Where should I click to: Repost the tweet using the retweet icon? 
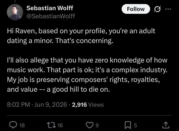pyautogui.click(x=51, y=125)
